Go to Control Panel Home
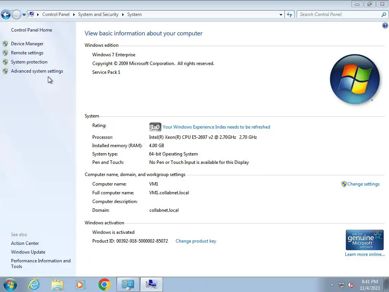389x292 pixels. [32, 30]
